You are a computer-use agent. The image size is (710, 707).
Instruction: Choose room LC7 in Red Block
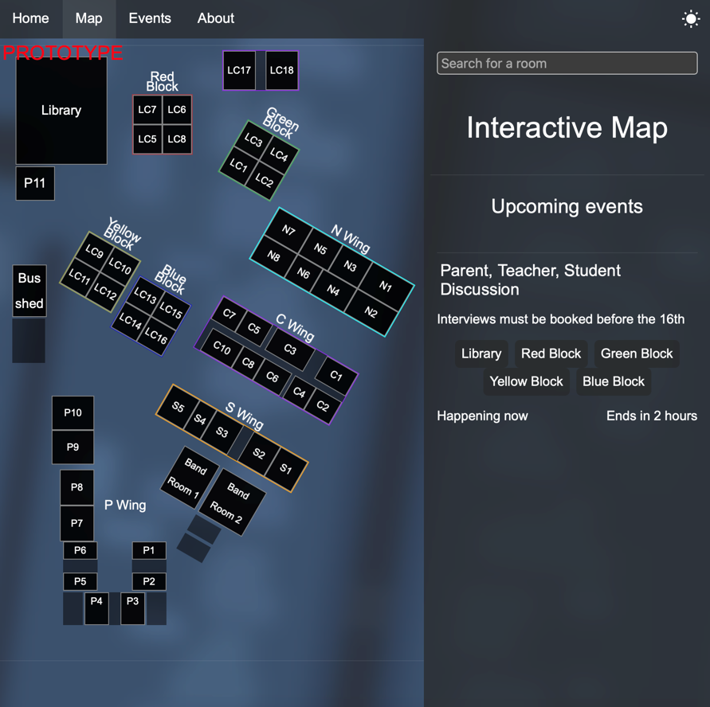147,109
